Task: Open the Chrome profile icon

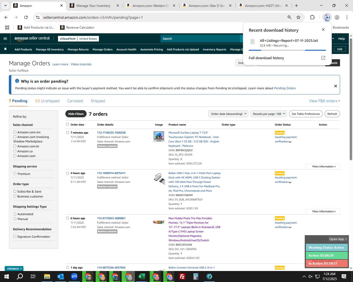Action: [x=337, y=17]
